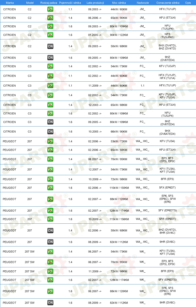
Task: Click the diesel ON icon in the 207 WA_, WC_ 9HR (DV6C) row
Action: point(50,242)
